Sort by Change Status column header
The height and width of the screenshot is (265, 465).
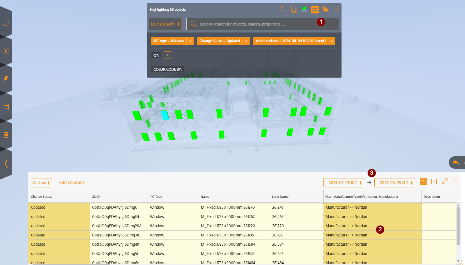point(59,197)
